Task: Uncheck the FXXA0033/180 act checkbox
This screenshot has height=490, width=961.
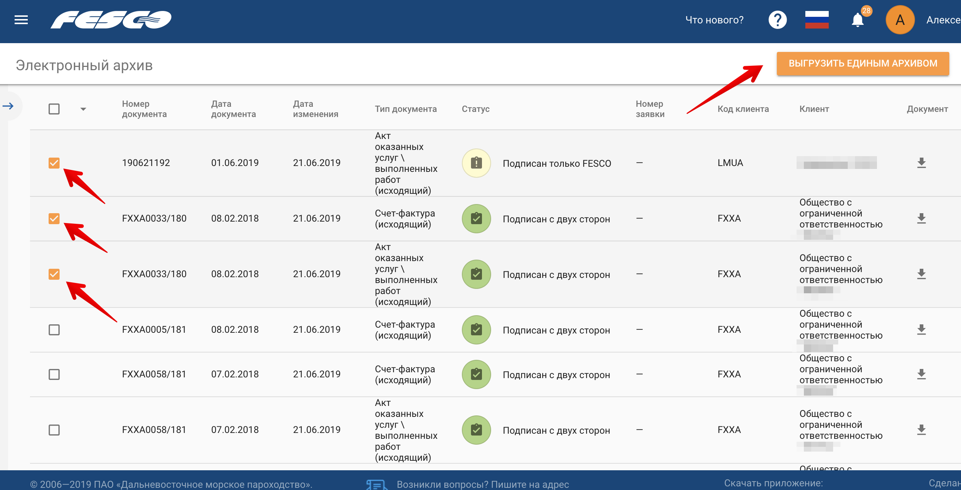Action: [x=54, y=274]
